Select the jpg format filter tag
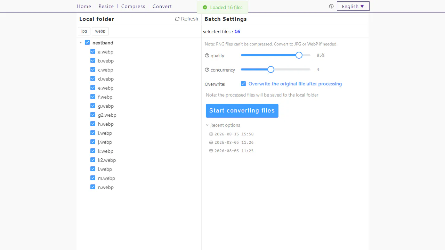The height and width of the screenshot is (250, 445). click(84, 31)
